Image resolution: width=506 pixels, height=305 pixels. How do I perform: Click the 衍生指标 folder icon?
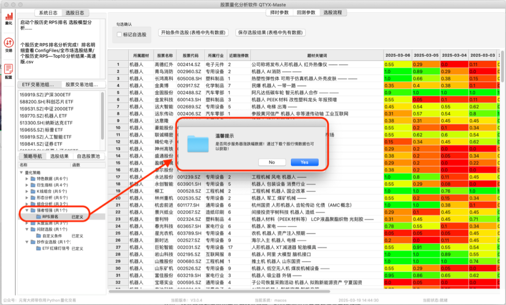tap(33, 185)
